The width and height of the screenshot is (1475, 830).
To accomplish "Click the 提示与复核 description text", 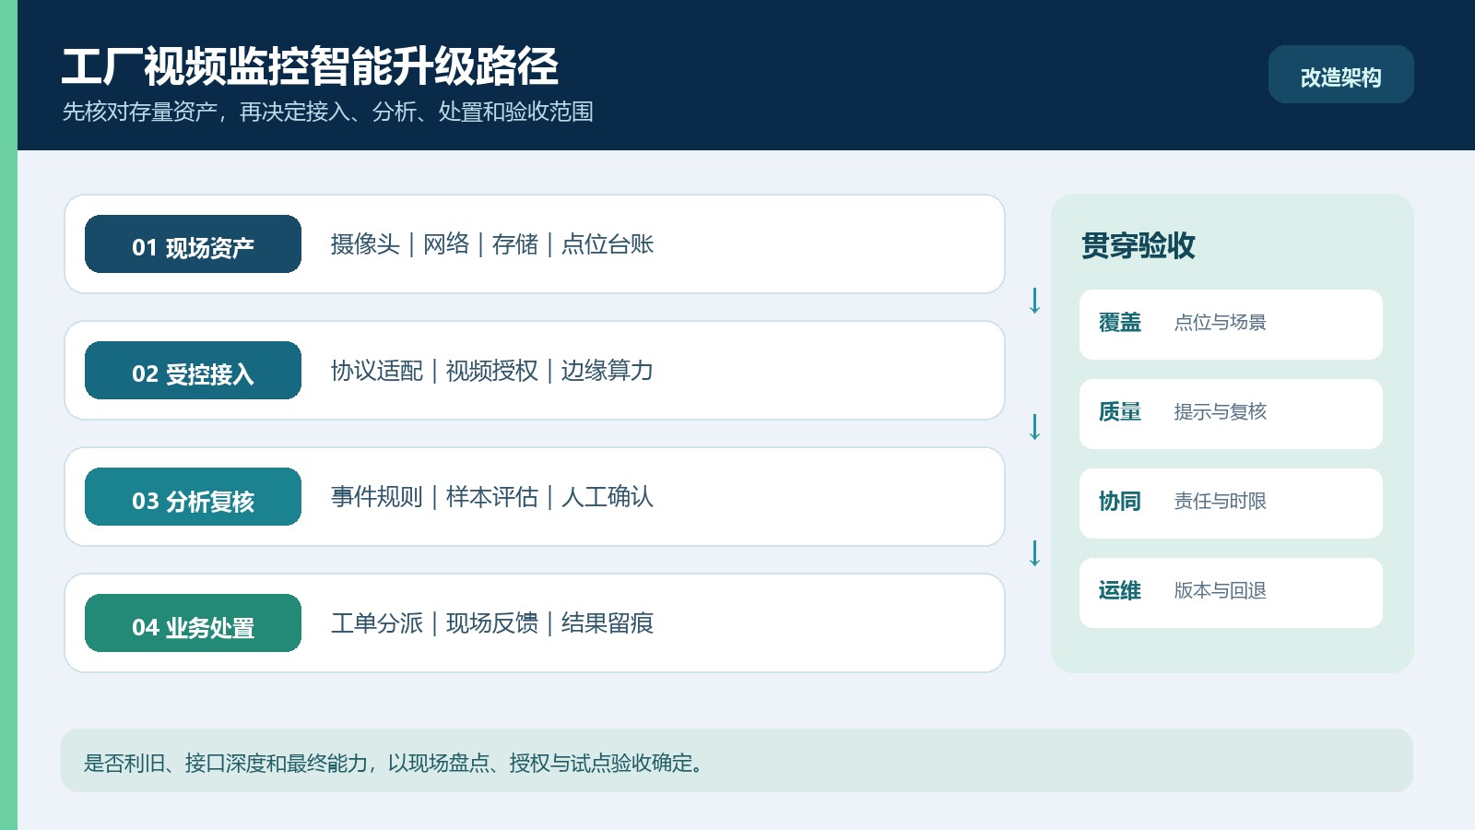I will [x=1220, y=411].
